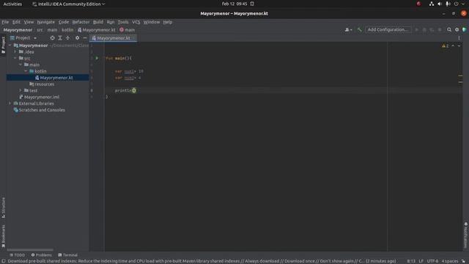Toggle the Project vertical side tab
The height and width of the screenshot is (264, 469).
coord(3,45)
